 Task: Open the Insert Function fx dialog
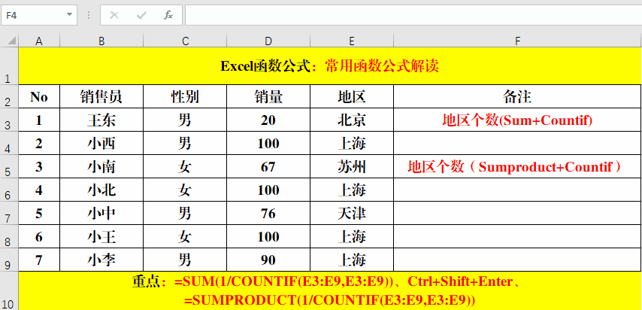point(168,16)
